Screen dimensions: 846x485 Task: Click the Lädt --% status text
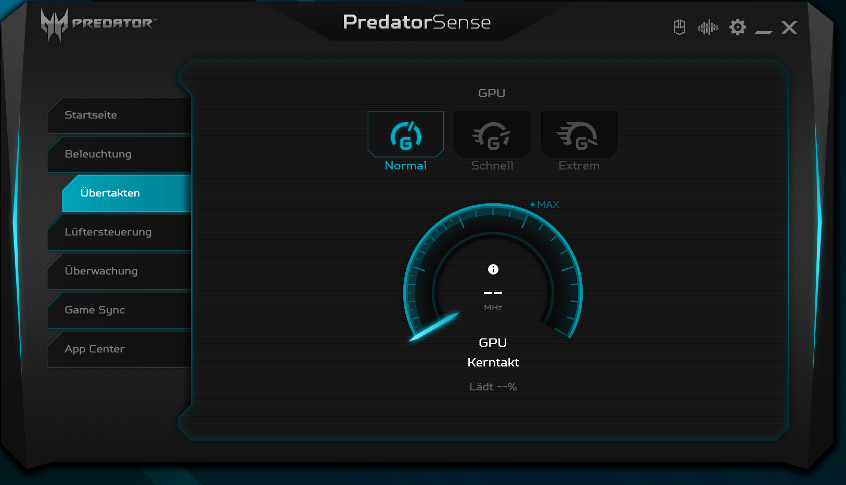tap(493, 387)
